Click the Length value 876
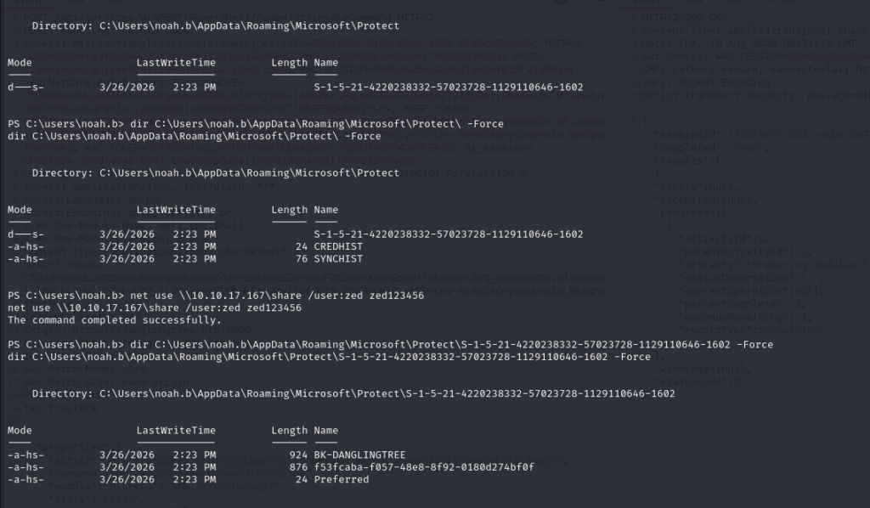This screenshot has height=508, width=870. [x=298, y=467]
